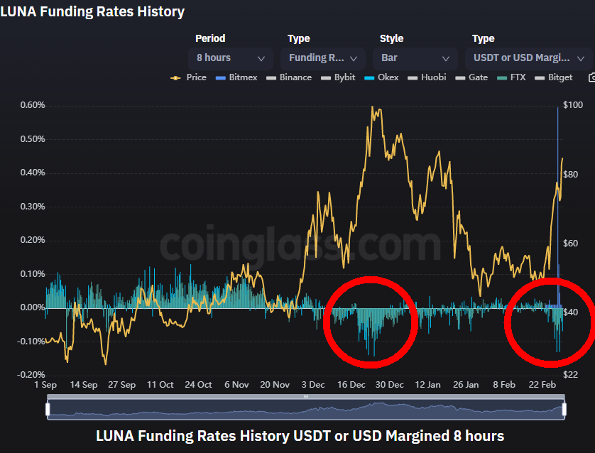Click the 14 Sep date label
The image size is (595, 453).
pos(84,385)
